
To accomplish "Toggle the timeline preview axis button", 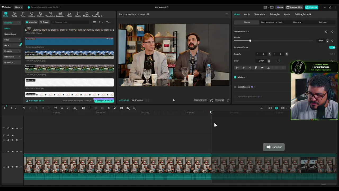I will (276, 108).
